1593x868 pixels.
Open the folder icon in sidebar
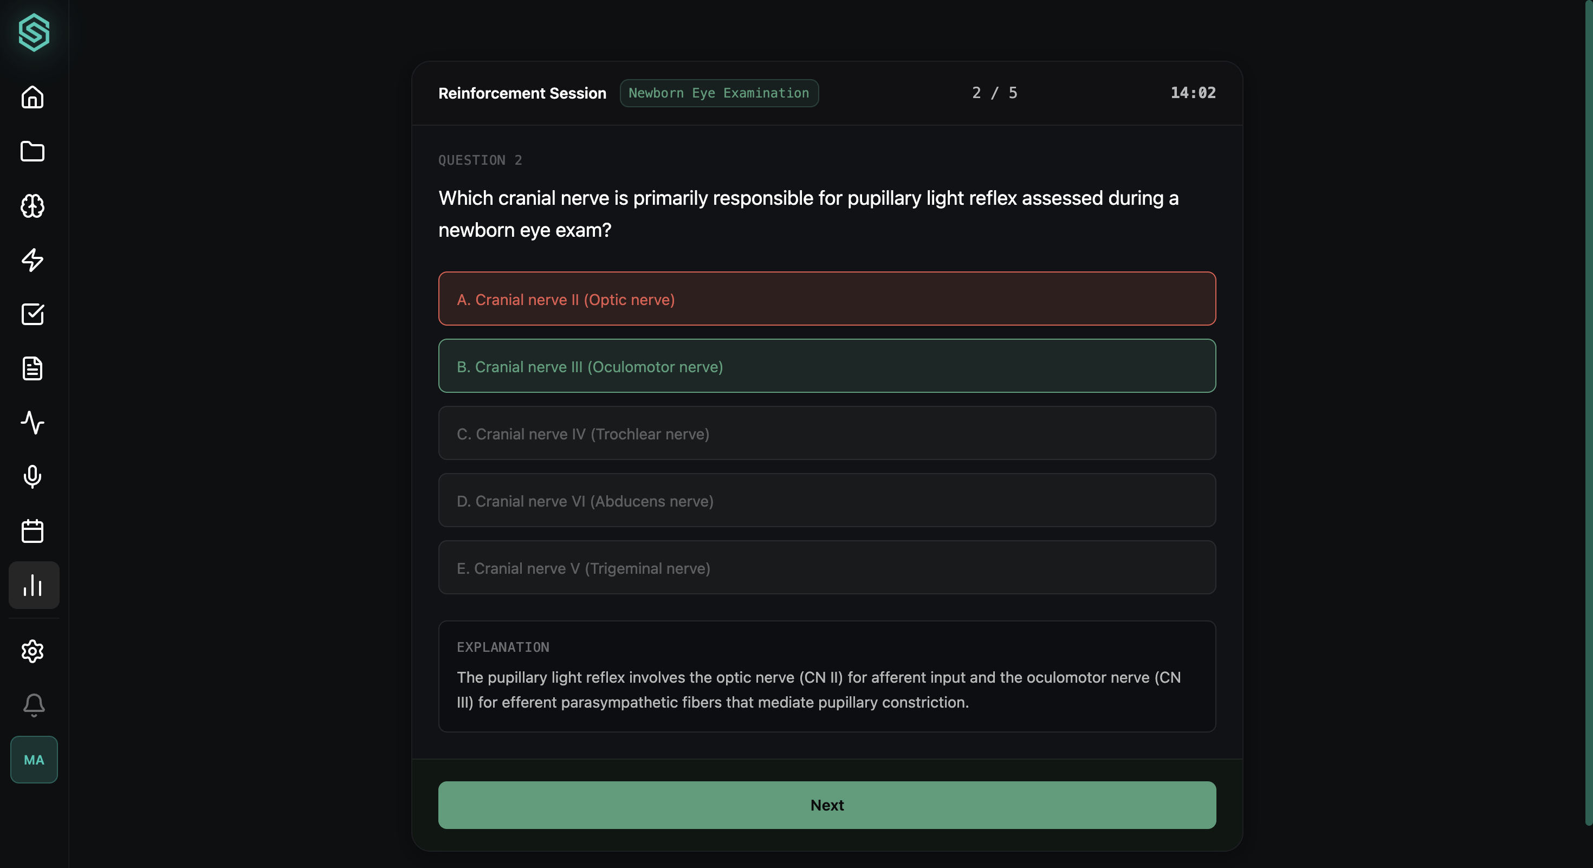pyautogui.click(x=32, y=152)
